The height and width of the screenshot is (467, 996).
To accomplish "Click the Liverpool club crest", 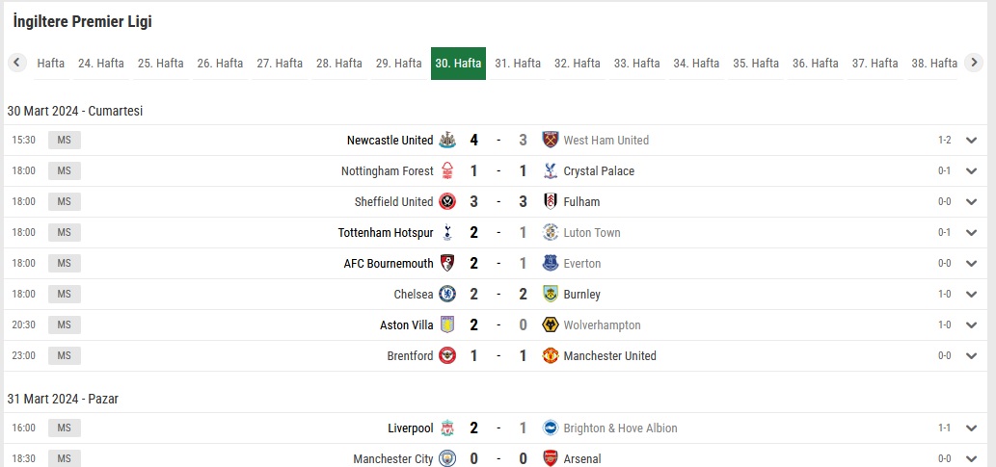I will click(x=447, y=428).
